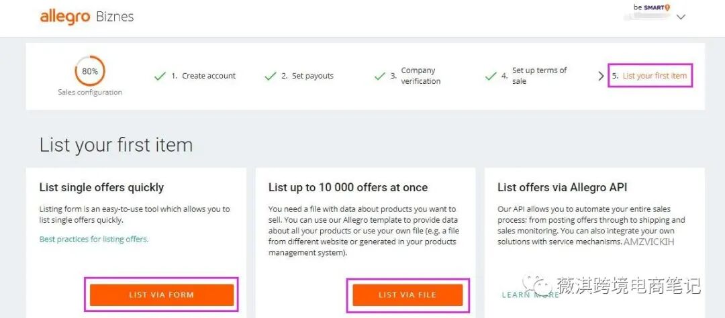Go to step 4 Set up terms of sale
This screenshot has height=318, width=725.
[x=538, y=76]
